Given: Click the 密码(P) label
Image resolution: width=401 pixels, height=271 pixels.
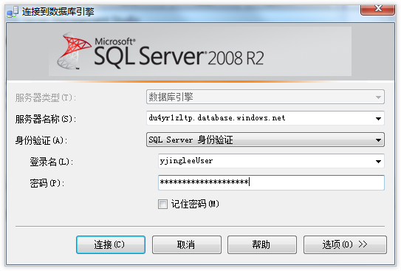Looking at the screenshot, I should (47, 183).
